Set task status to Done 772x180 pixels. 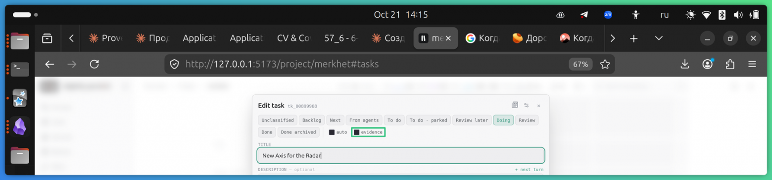267,132
